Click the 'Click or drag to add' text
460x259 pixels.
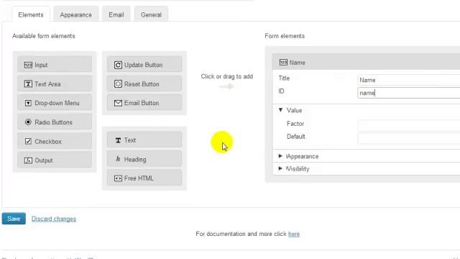pos(227,76)
